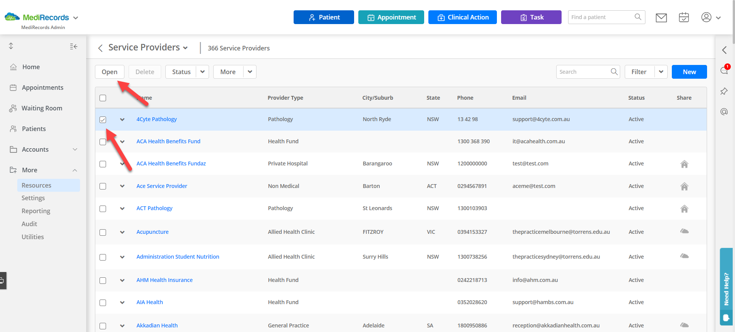Click the Filter button
This screenshot has width=735, height=332.
pos(639,72)
